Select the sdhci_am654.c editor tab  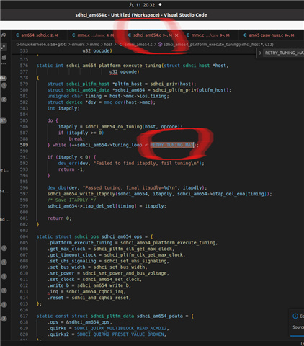(153, 35)
